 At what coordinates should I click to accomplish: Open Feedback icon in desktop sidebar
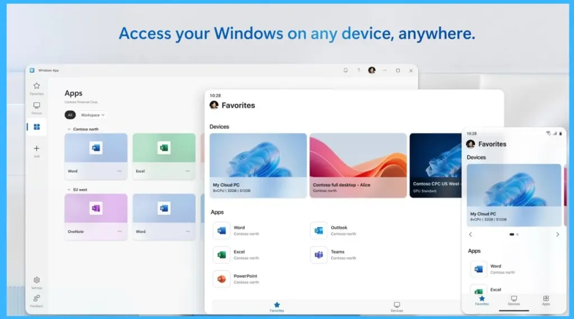pyautogui.click(x=36, y=300)
